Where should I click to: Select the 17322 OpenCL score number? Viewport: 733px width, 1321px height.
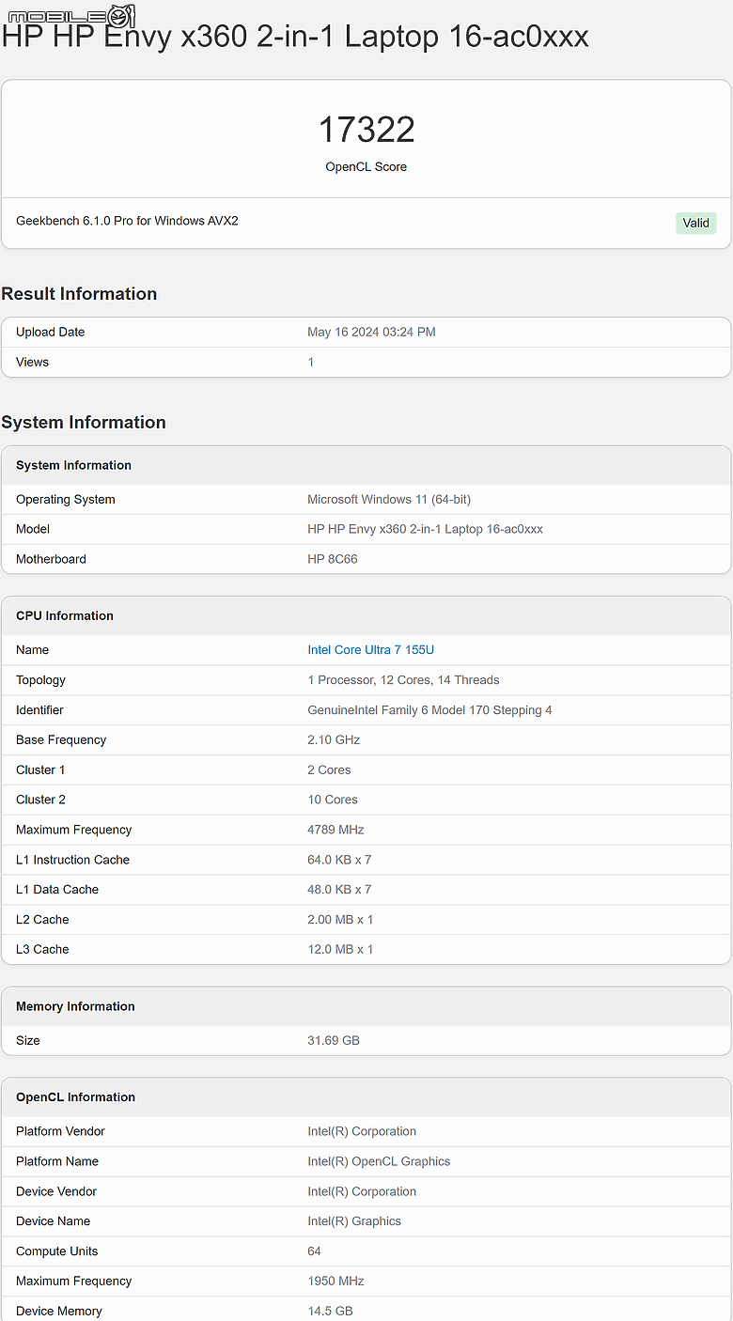point(366,130)
